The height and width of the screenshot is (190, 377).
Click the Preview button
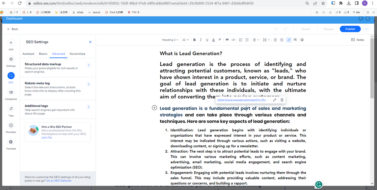pos(329,29)
